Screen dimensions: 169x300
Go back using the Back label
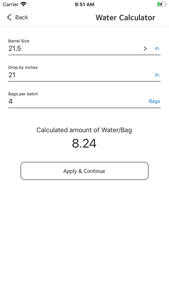(22, 17)
